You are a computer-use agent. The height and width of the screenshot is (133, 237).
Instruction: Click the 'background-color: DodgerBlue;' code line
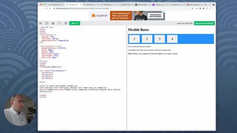pyautogui.click(x=55, y=40)
